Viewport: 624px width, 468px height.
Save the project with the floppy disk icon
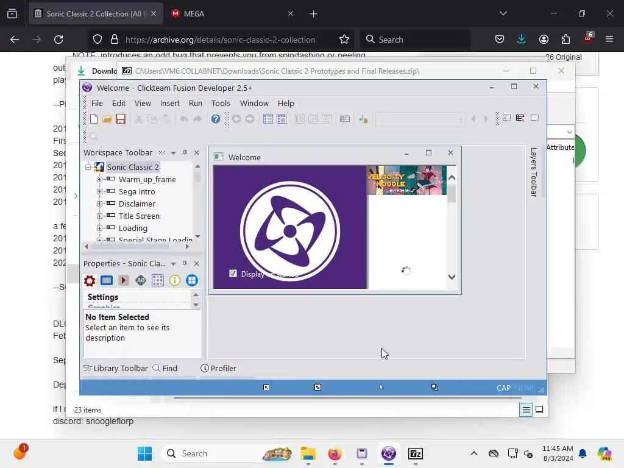pyautogui.click(x=121, y=119)
